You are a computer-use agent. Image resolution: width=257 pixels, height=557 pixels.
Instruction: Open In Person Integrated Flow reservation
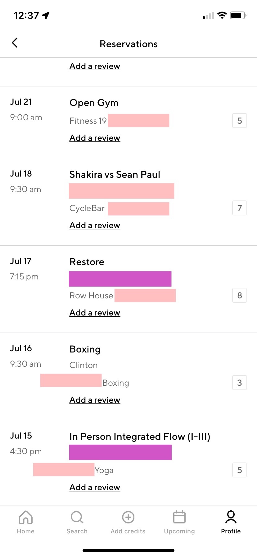click(x=140, y=437)
